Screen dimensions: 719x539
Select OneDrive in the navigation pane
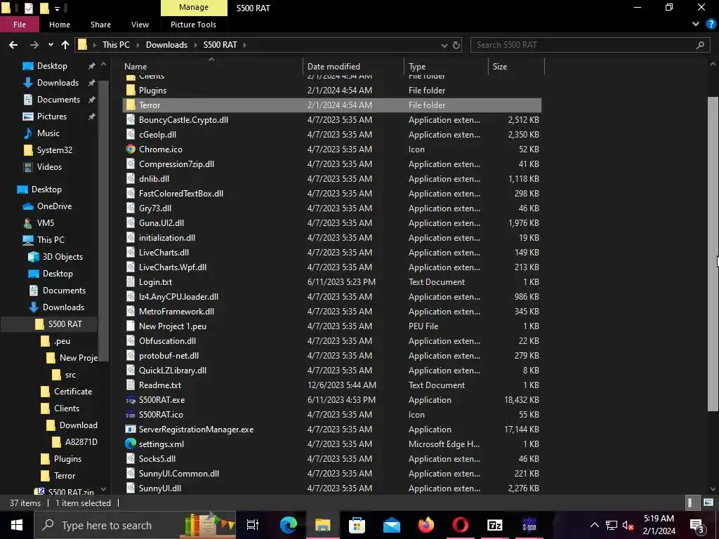(54, 206)
